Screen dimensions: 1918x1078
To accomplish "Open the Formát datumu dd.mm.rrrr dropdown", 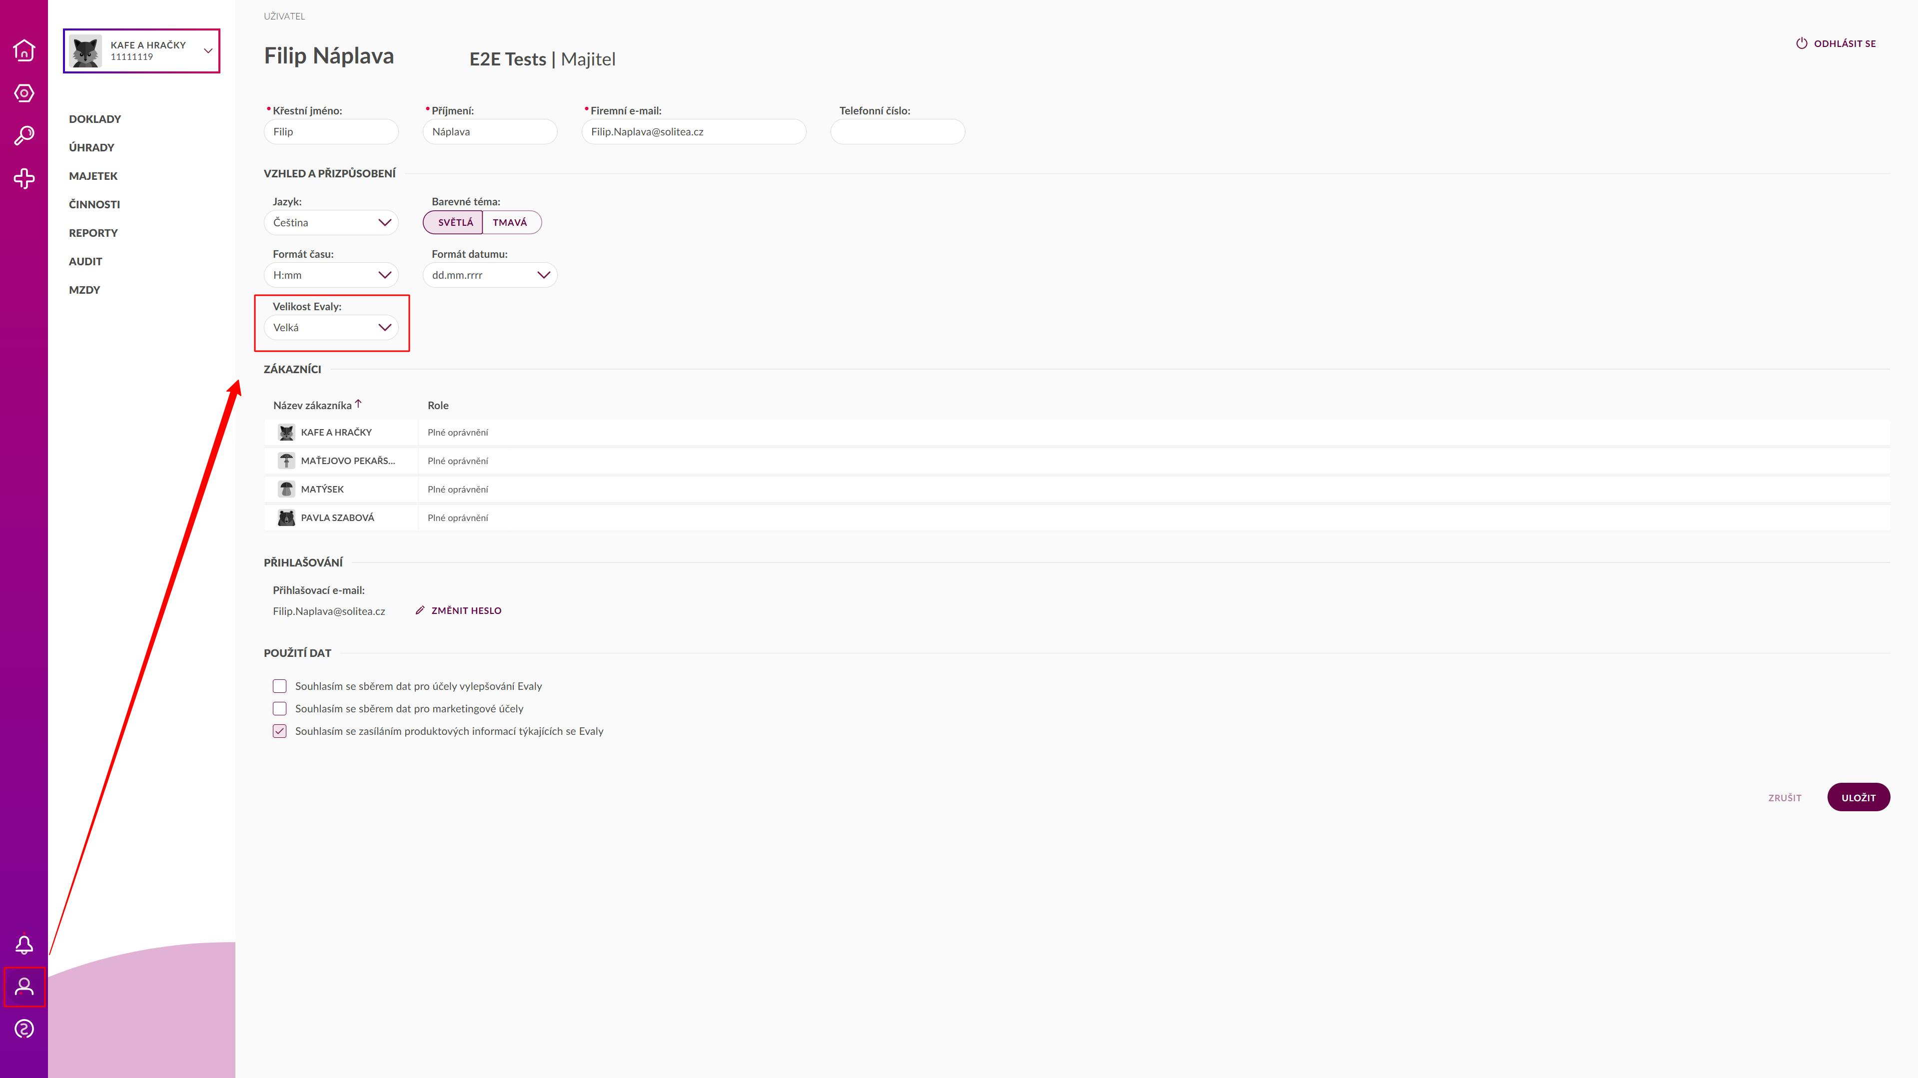I will (490, 275).
